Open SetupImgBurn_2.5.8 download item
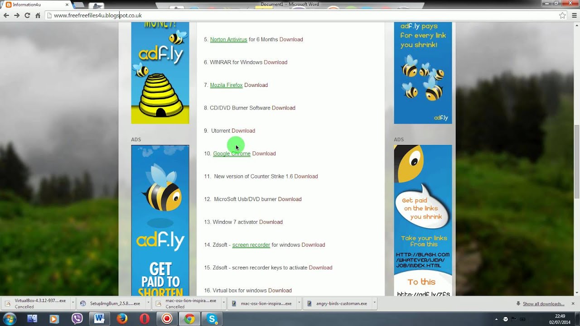580x326 pixels. coord(111,303)
